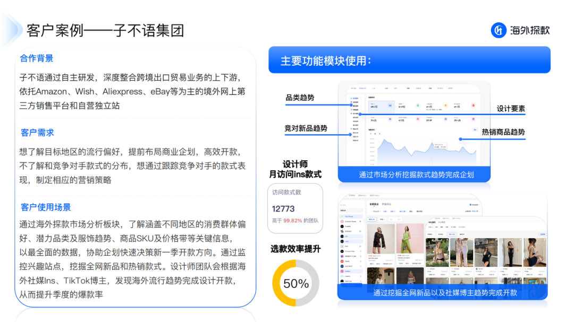Click the 访问款式数 card label
Image resolution: width=574 pixels, height=322 pixels.
[286, 192]
